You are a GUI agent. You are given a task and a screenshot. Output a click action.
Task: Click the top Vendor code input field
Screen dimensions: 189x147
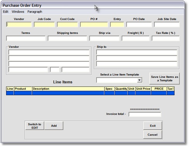pyautogui.click(x=19, y=24)
